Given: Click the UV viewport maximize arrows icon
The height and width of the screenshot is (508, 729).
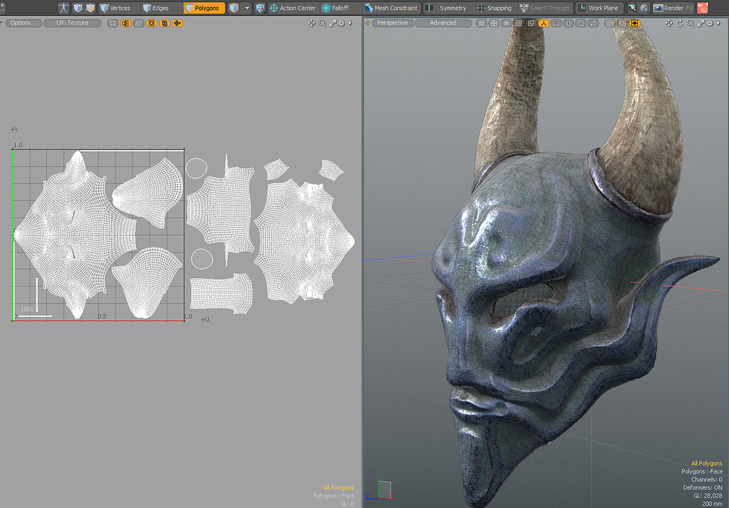Looking at the screenshot, I should click(x=332, y=23).
